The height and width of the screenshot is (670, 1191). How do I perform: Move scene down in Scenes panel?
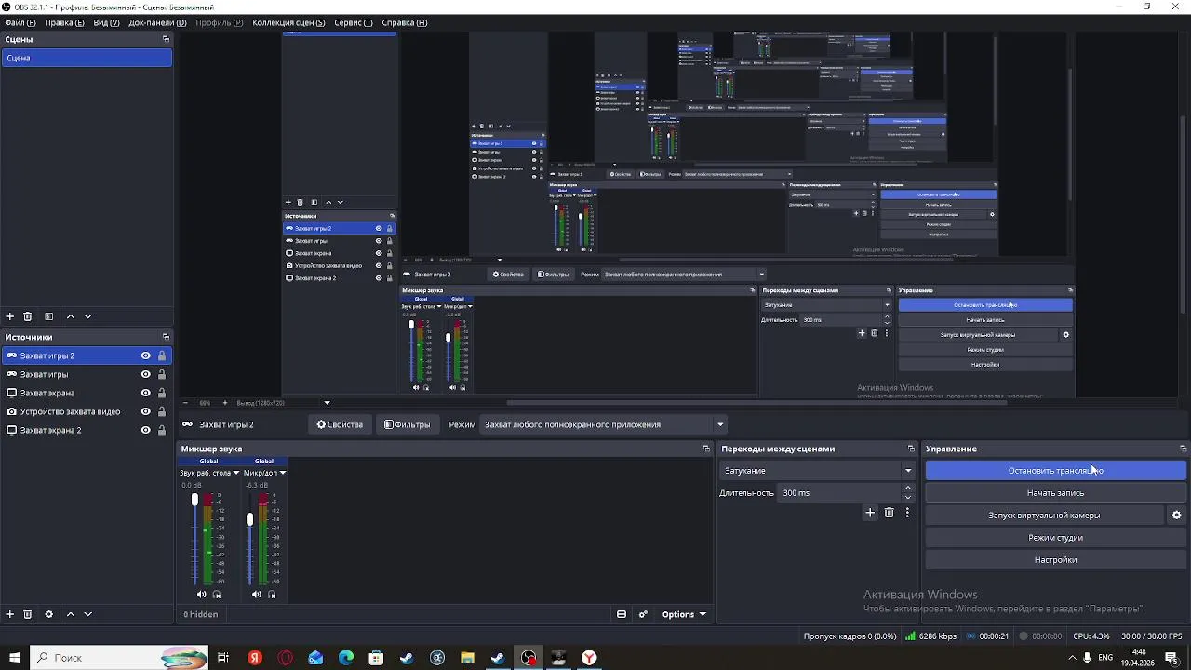click(x=88, y=316)
